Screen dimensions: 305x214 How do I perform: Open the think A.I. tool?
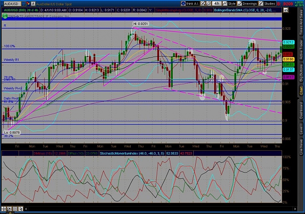[189, 3]
